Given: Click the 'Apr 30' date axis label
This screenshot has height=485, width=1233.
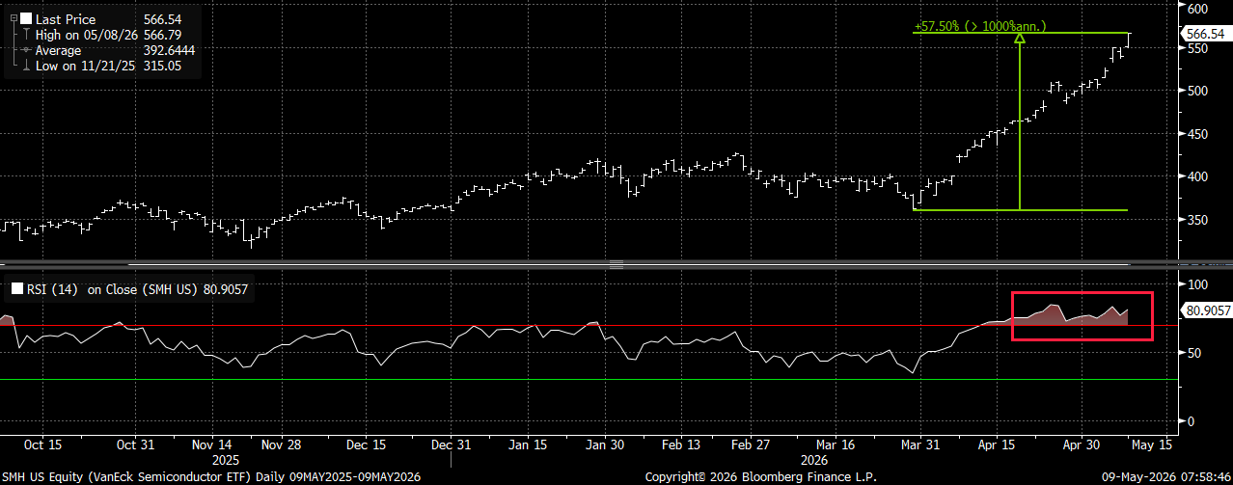Looking at the screenshot, I should tap(1081, 445).
